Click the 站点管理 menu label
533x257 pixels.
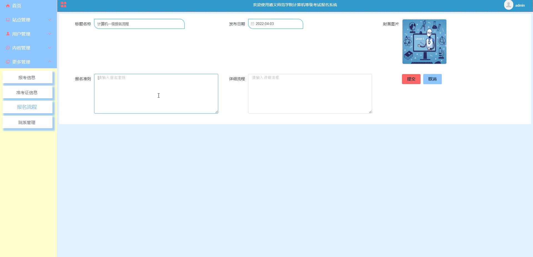21,20
